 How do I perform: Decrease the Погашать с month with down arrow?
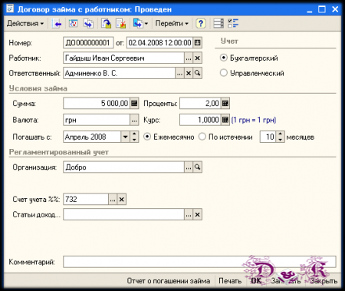pyautogui.click(x=134, y=139)
